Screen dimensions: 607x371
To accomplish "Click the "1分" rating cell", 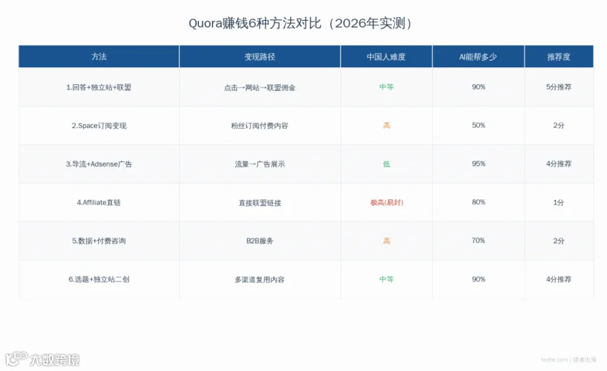I will (558, 202).
